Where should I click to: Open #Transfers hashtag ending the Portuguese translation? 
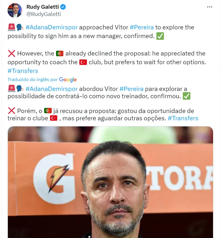pos(183,118)
